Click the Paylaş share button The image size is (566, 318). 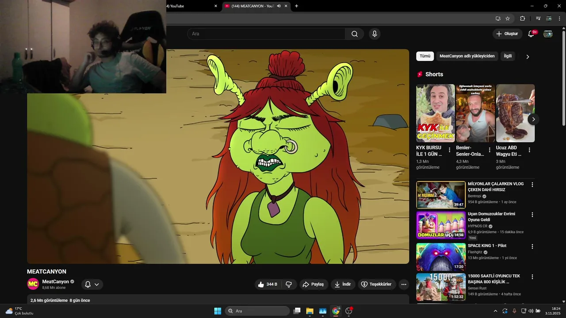(313, 284)
